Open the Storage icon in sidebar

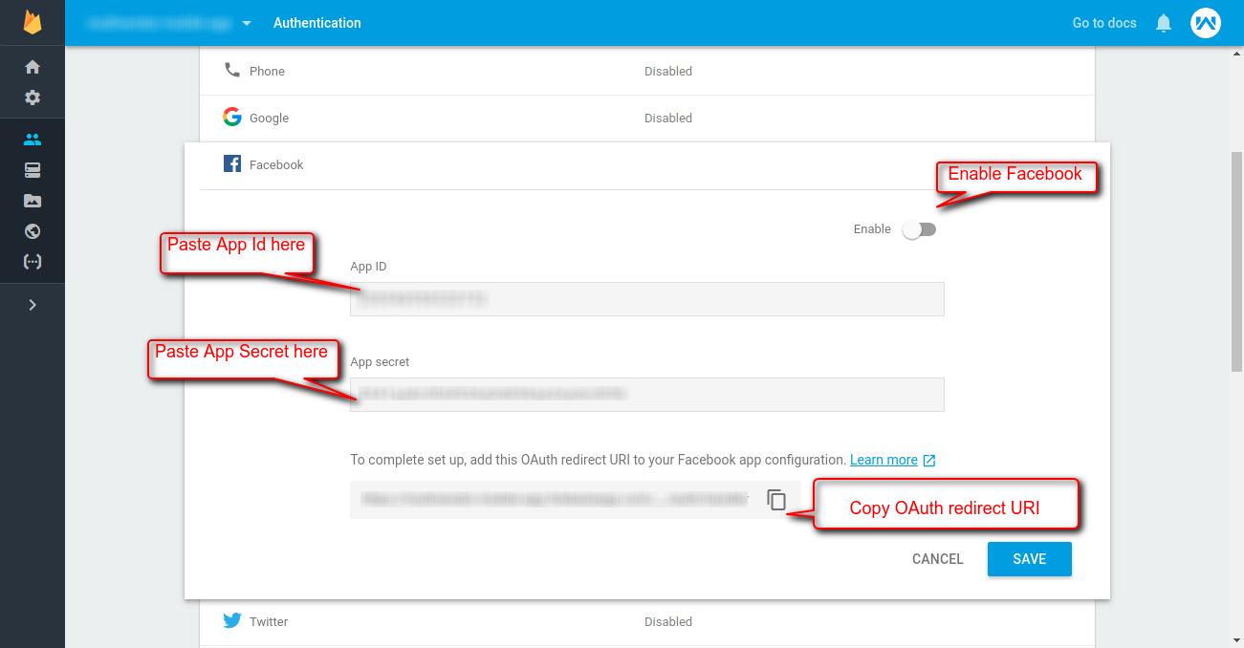click(x=33, y=201)
